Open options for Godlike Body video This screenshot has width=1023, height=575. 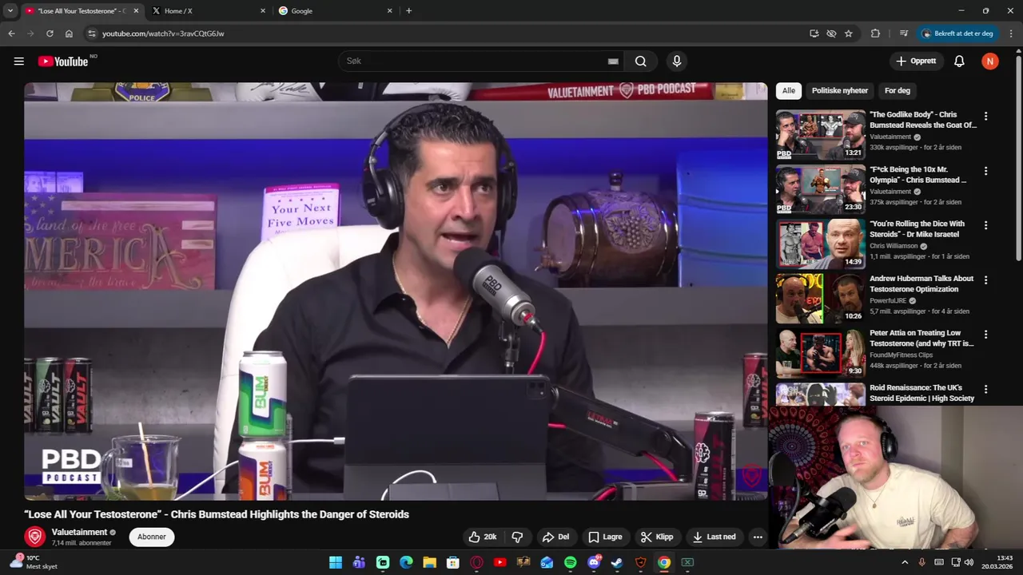[985, 116]
